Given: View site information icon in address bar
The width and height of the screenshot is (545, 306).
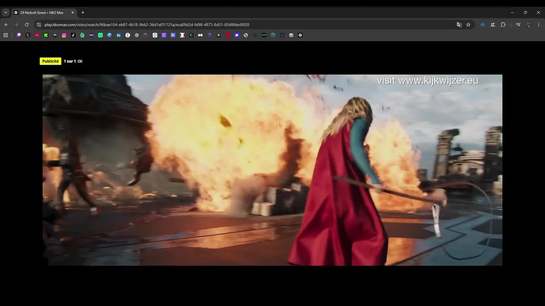Looking at the screenshot, I should (x=39, y=25).
